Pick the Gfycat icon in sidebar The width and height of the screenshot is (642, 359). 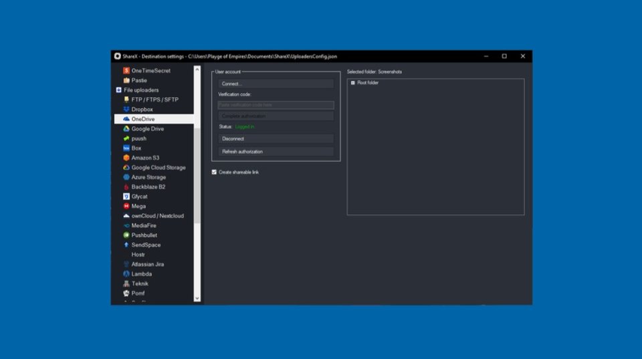[126, 197]
